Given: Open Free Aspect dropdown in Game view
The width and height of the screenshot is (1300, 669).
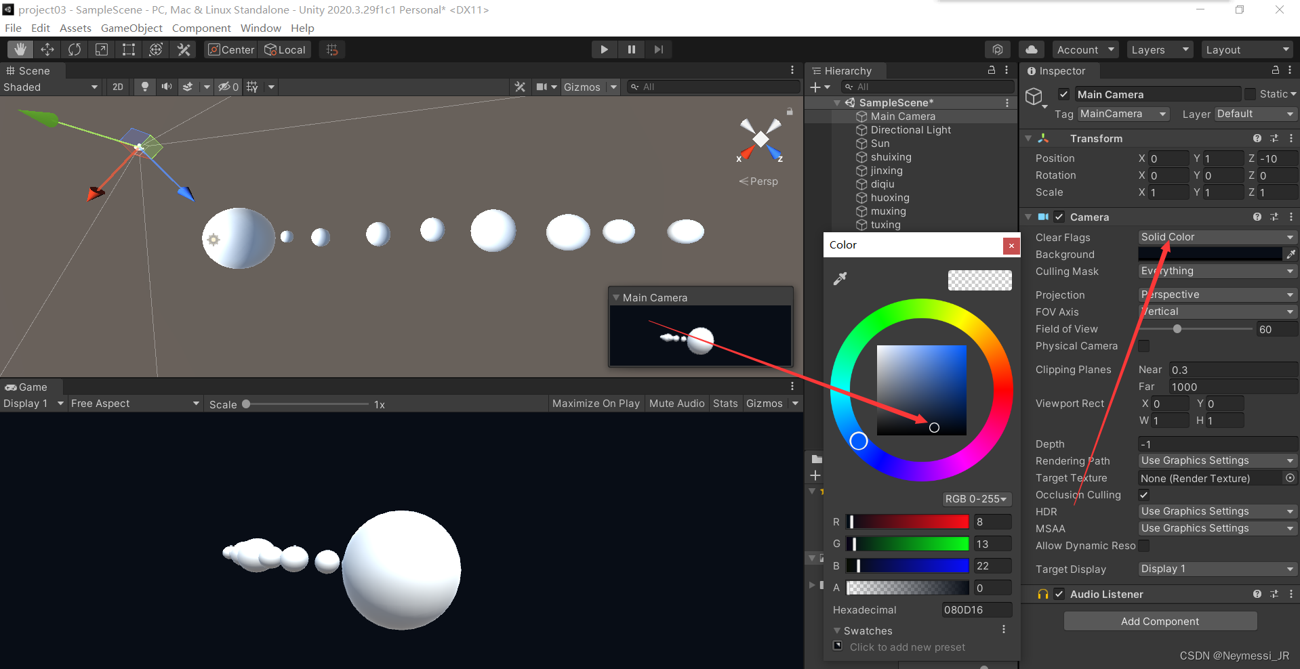Looking at the screenshot, I should tap(135, 404).
